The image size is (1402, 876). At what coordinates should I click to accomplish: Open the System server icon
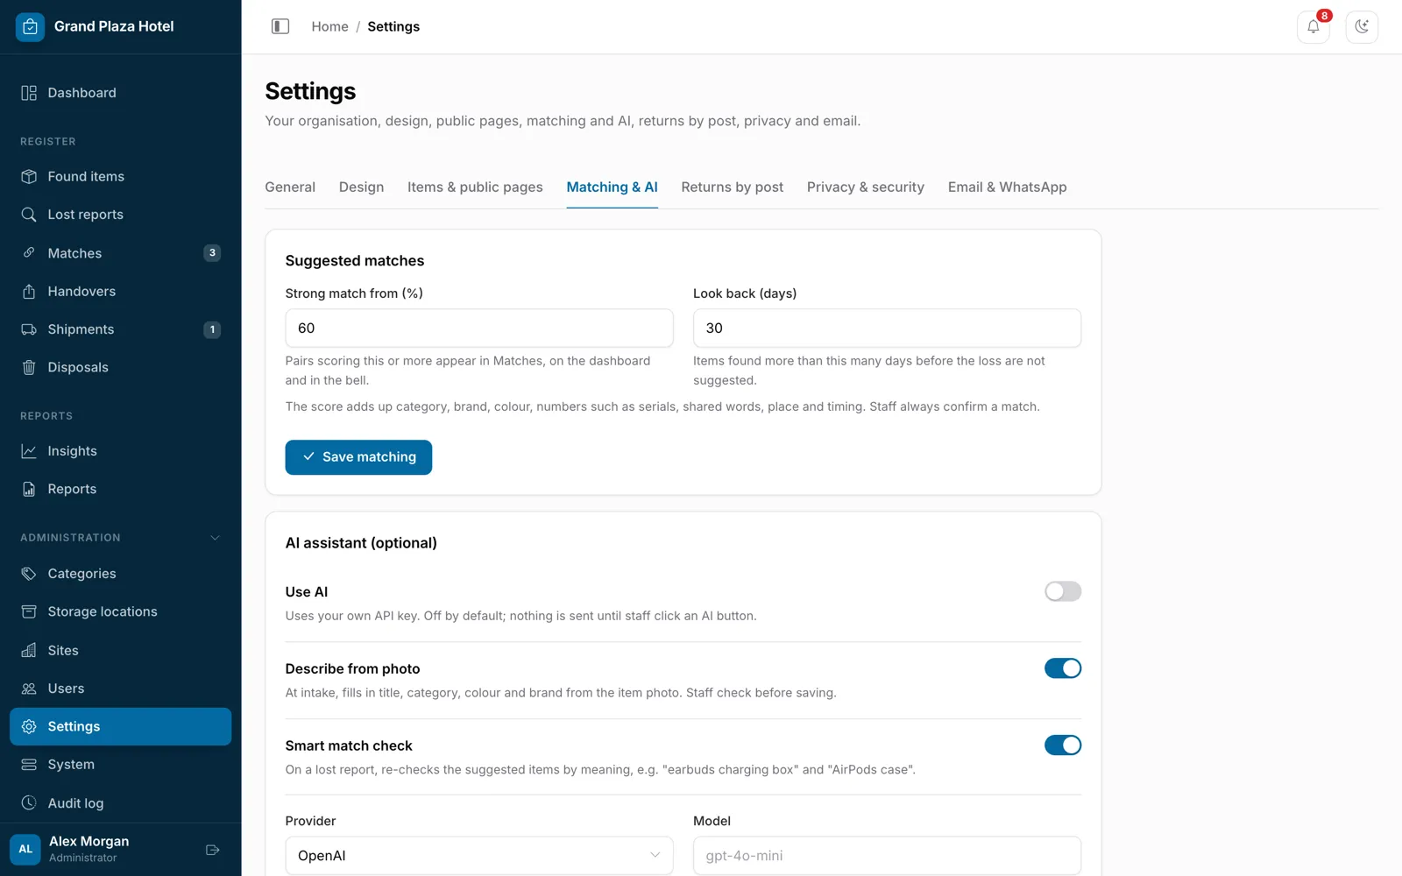29,765
